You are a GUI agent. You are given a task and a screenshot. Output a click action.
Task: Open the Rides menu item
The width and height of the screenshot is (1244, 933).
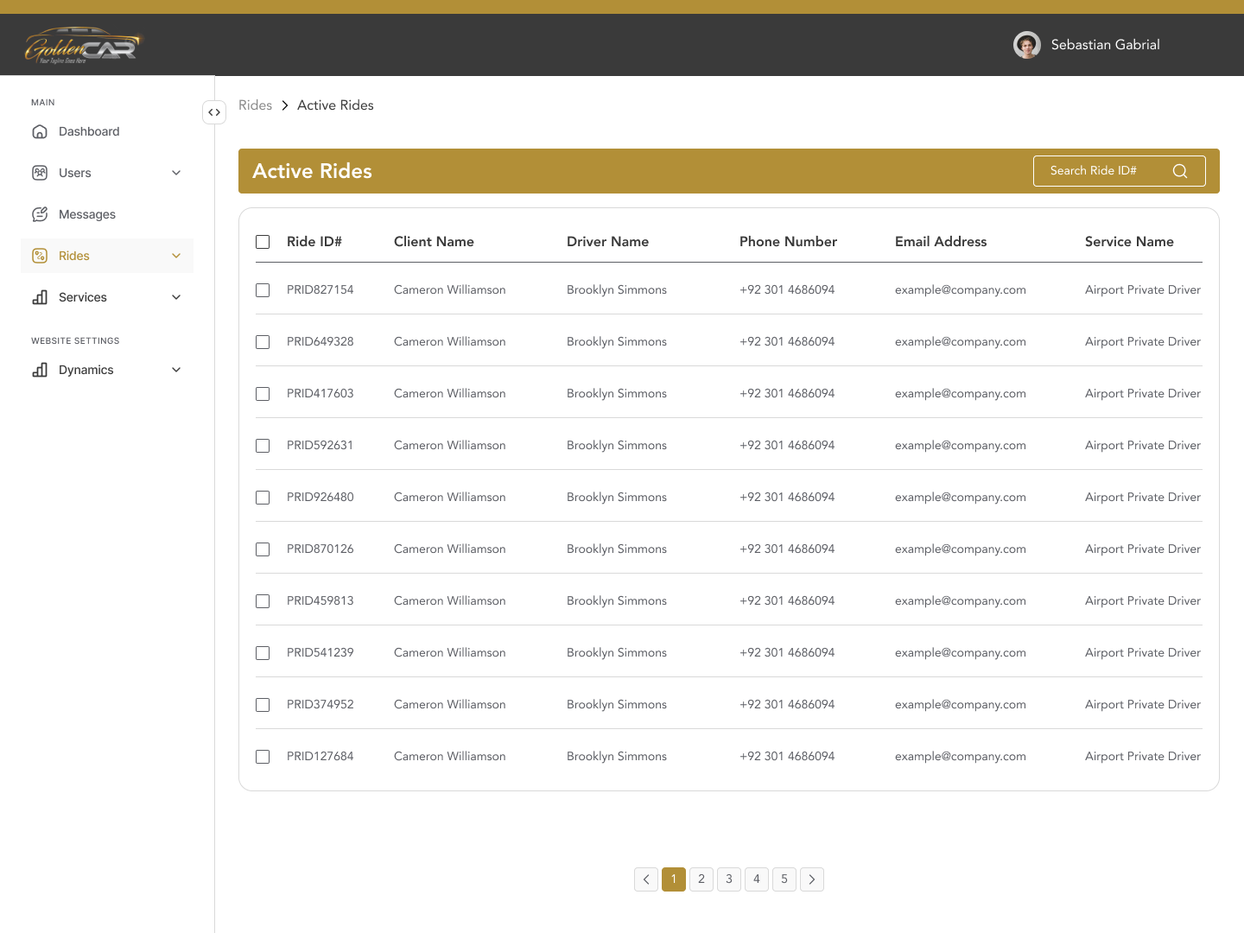(74, 256)
